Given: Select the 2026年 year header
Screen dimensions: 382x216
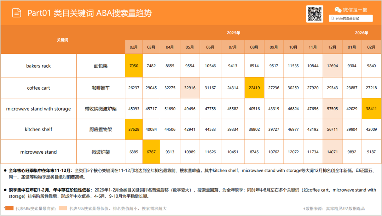Looking at the screenshot, I should (x=361, y=33).
